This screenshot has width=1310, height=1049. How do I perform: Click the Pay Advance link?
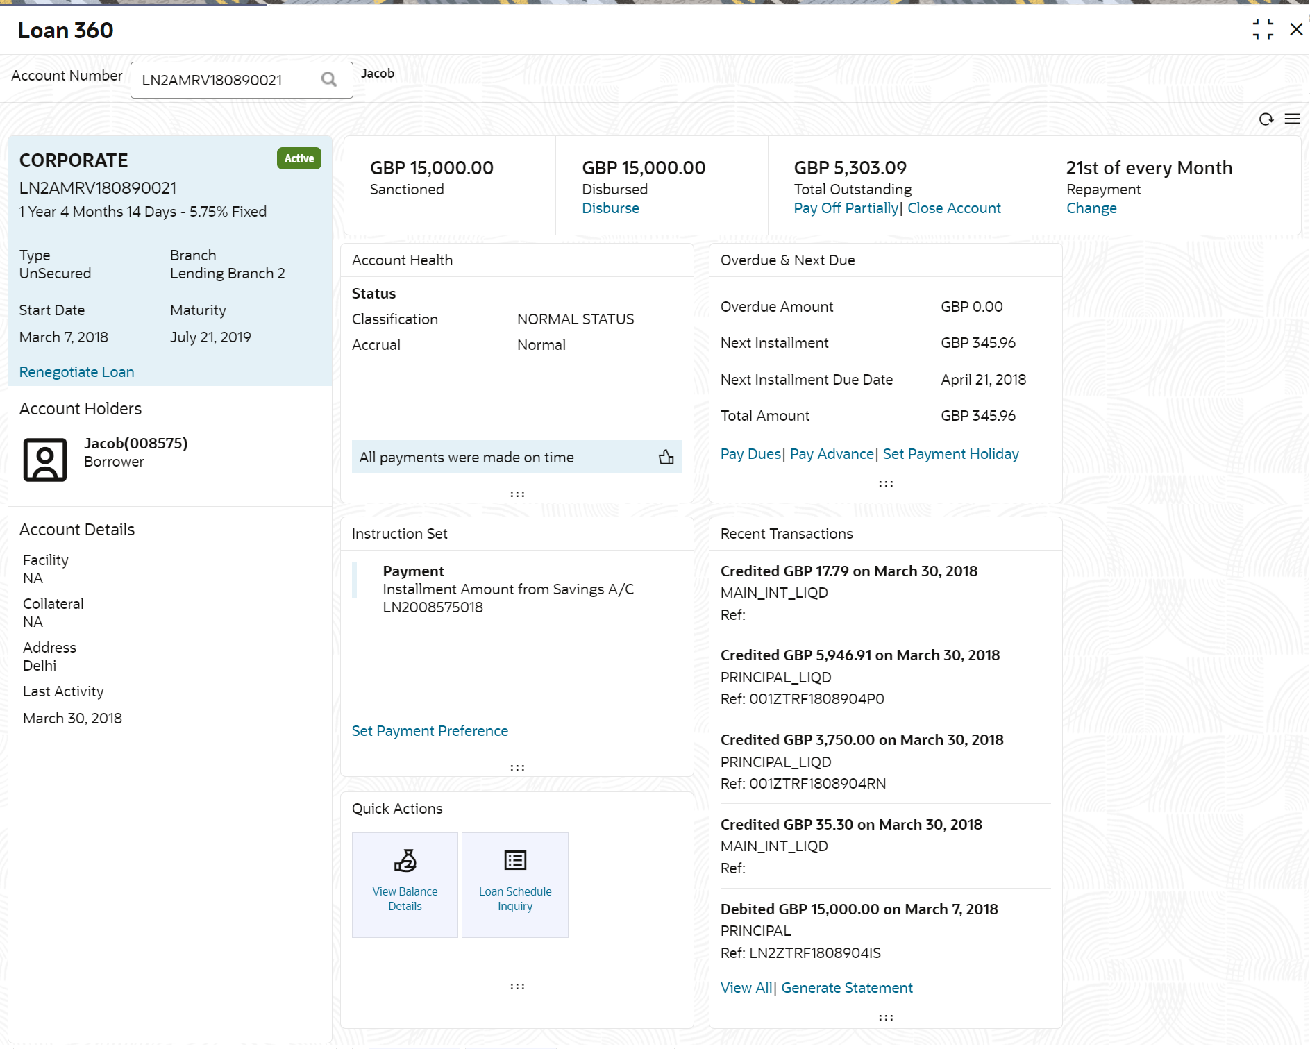coord(832,454)
